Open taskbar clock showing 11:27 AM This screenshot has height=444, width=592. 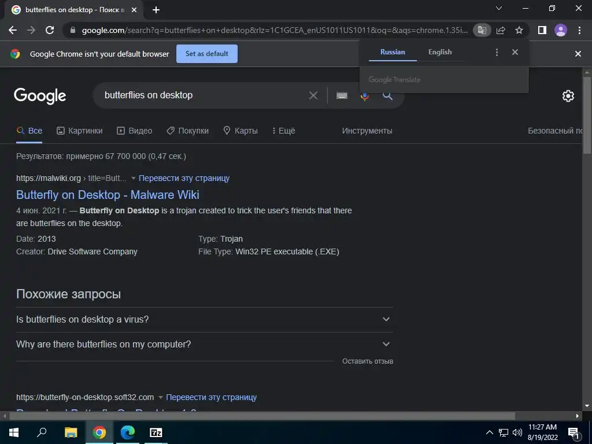[542, 432]
